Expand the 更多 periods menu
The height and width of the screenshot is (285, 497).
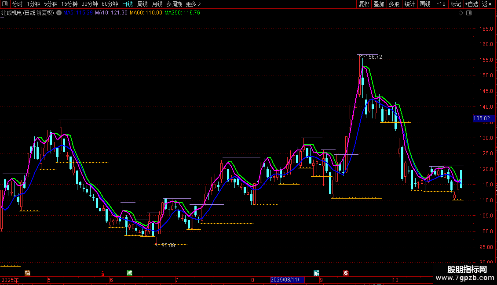click(x=194, y=4)
